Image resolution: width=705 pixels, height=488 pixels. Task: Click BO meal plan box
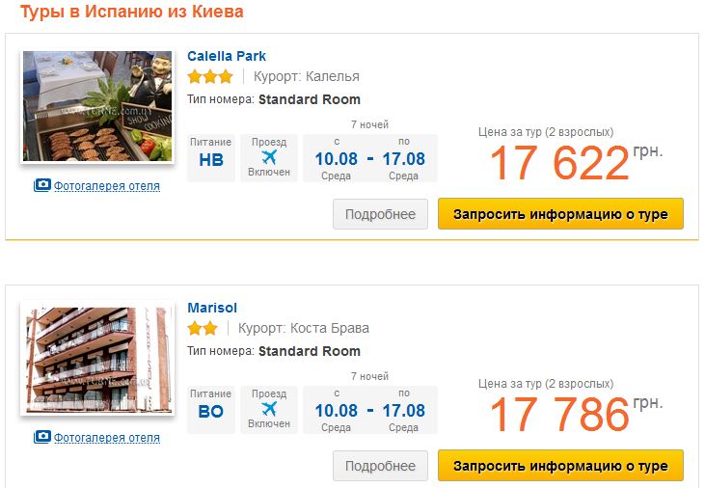click(x=211, y=410)
